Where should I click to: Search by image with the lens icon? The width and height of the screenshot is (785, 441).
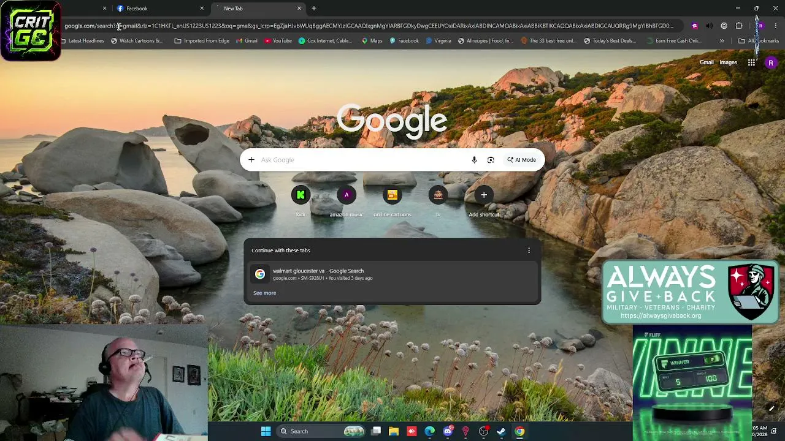click(x=491, y=160)
